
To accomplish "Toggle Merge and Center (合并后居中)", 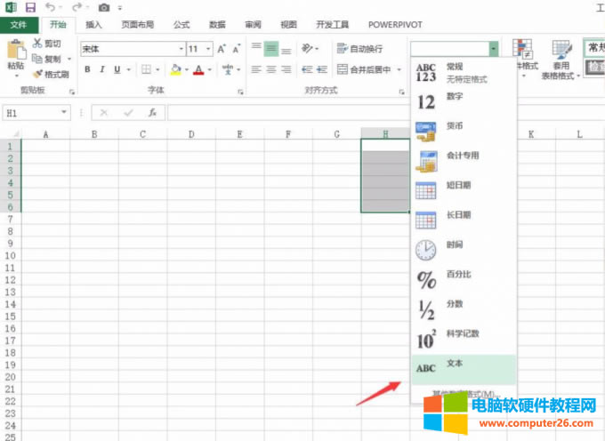I will pos(364,69).
